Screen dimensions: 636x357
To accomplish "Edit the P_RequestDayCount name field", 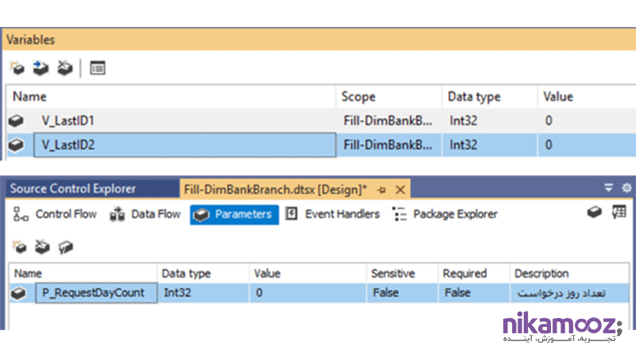I will tap(94, 293).
